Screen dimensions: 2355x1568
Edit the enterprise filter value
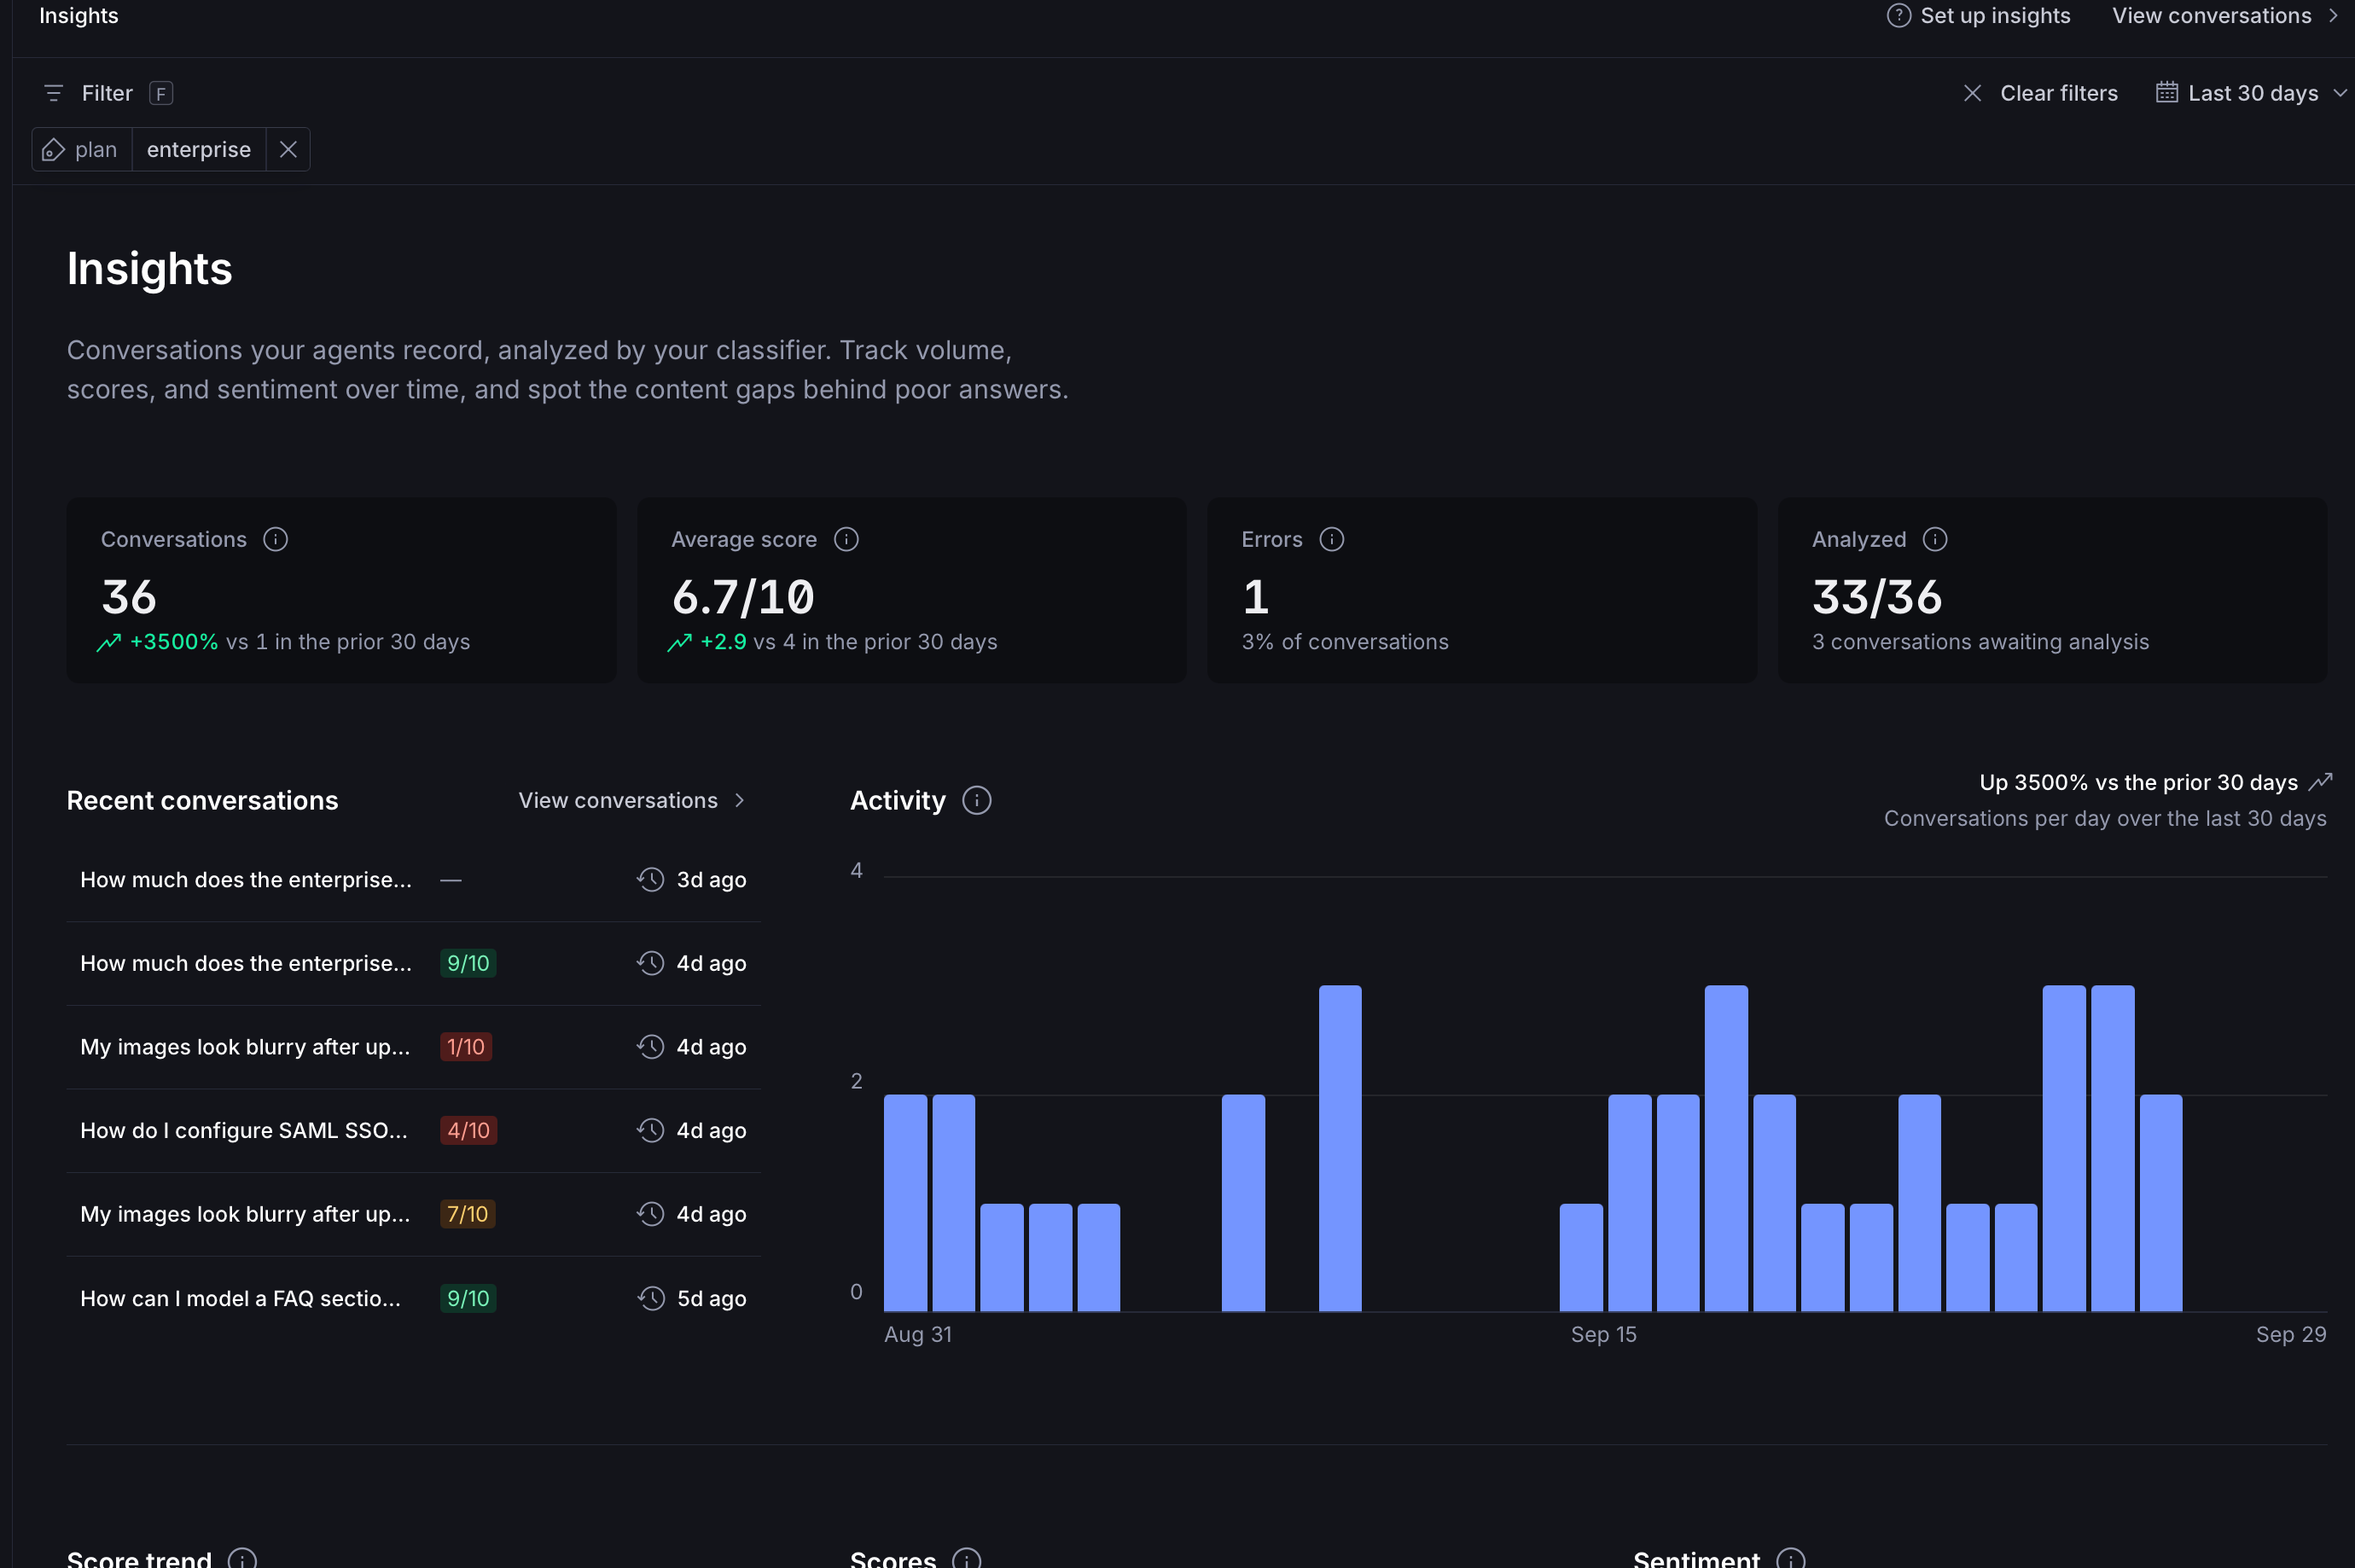(199, 149)
